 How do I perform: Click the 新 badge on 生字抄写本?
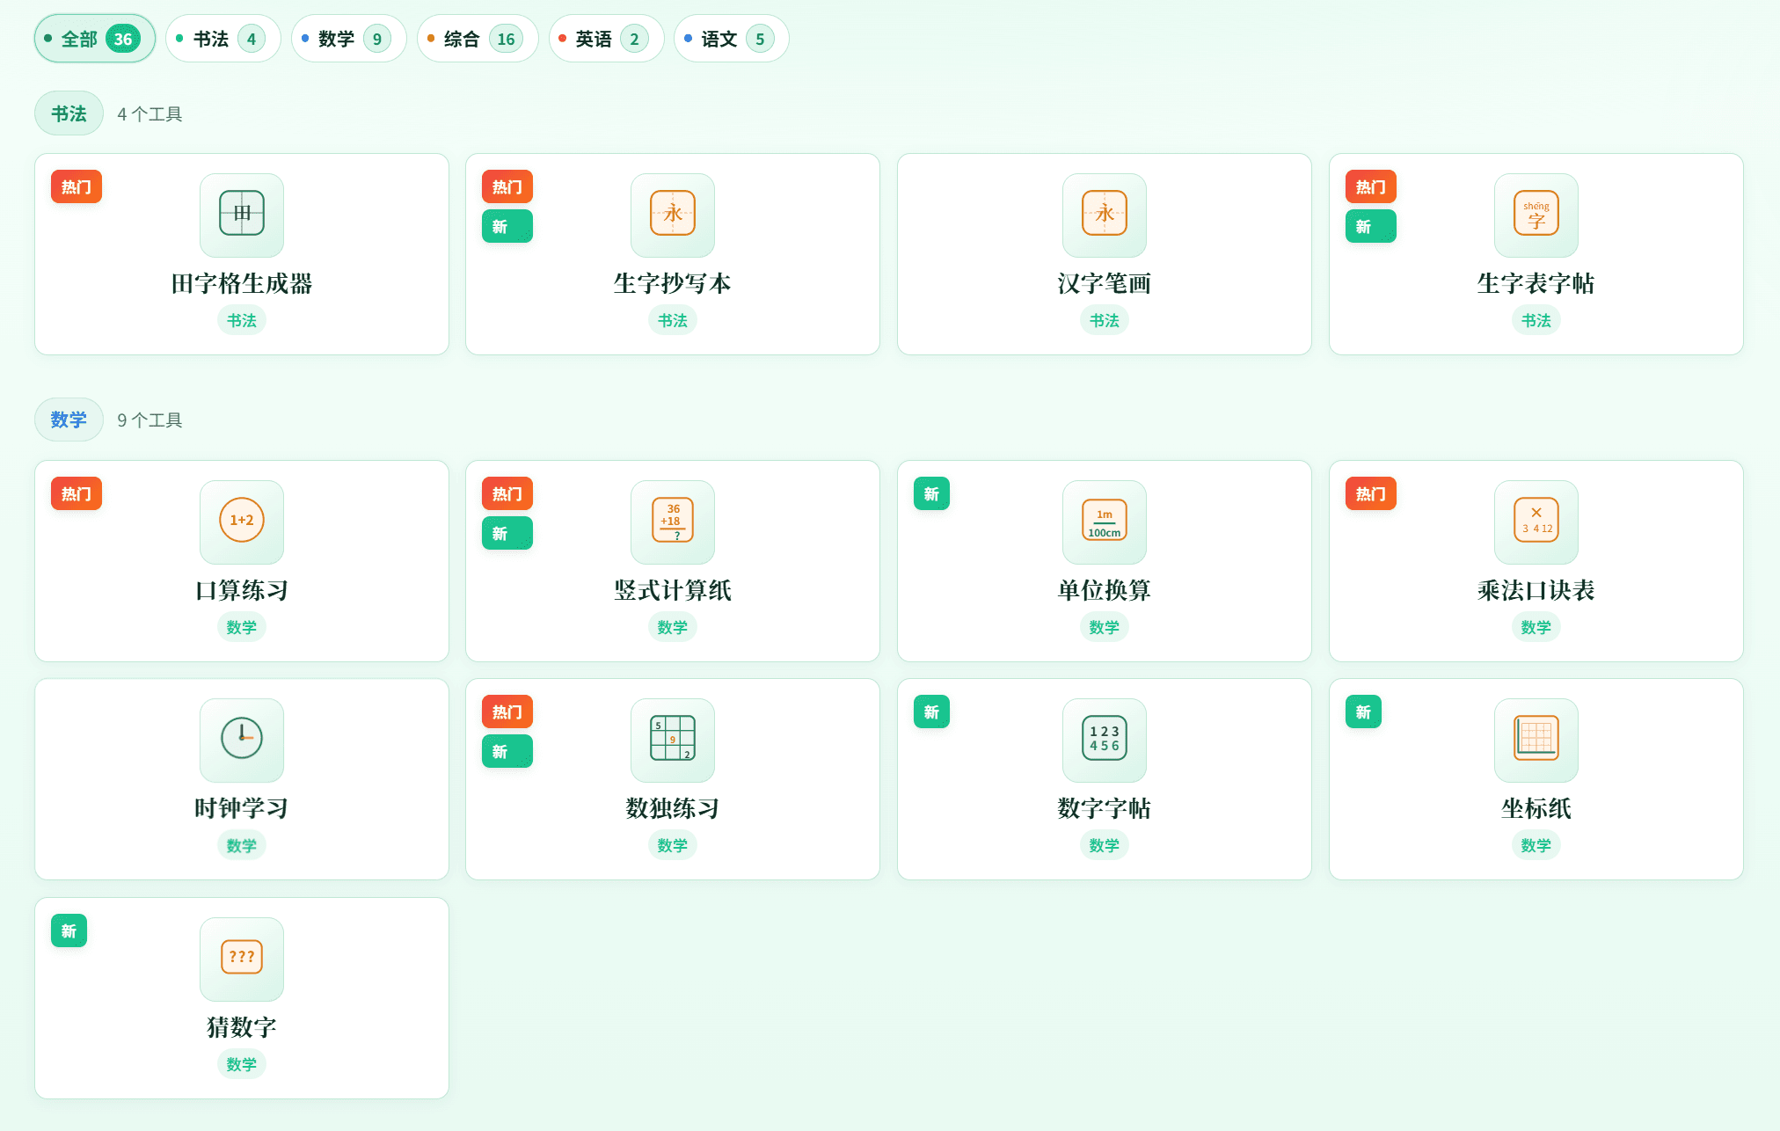point(507,226)
